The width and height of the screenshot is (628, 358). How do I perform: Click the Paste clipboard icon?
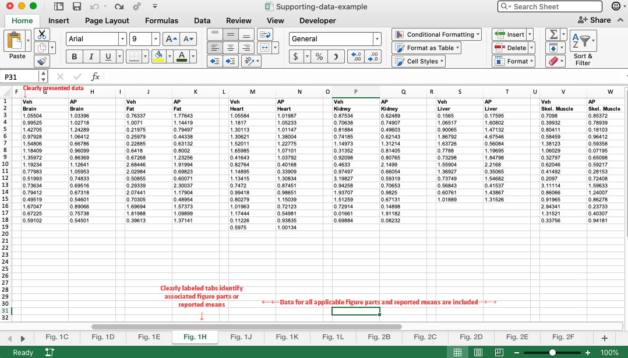tap(15, 41)
